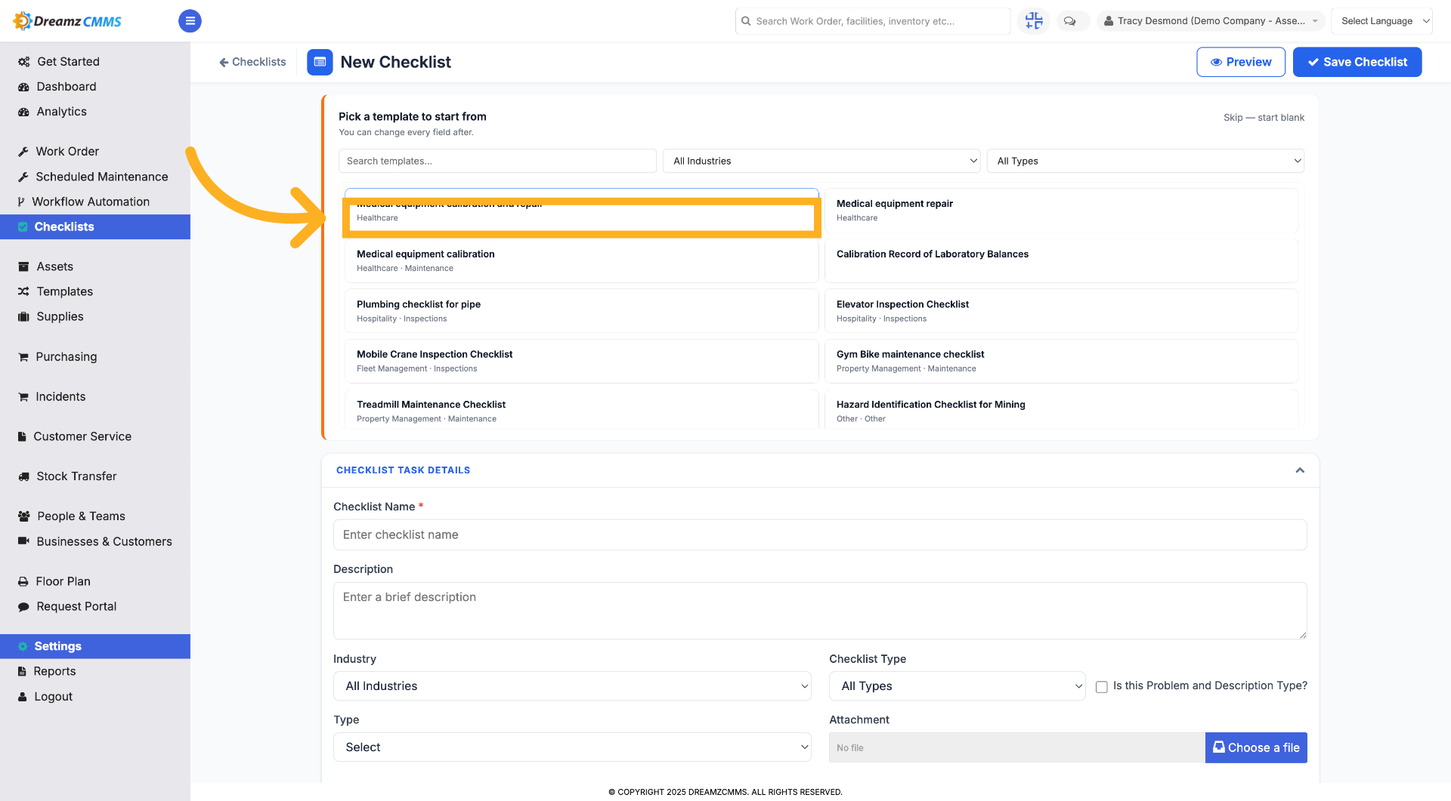Open Settings in the sidebar
This screenshot has height=801, width=1451.
click(95, 646)
